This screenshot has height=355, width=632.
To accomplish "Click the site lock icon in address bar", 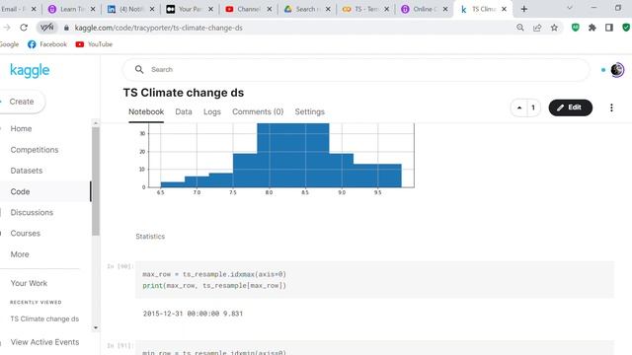I will pos(66,28).
